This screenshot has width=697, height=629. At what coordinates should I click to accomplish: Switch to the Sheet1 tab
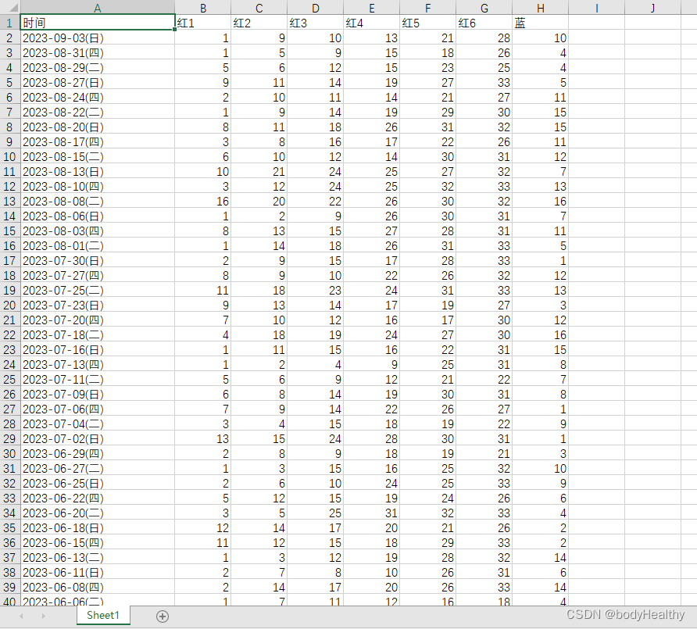tap(103, 615)
